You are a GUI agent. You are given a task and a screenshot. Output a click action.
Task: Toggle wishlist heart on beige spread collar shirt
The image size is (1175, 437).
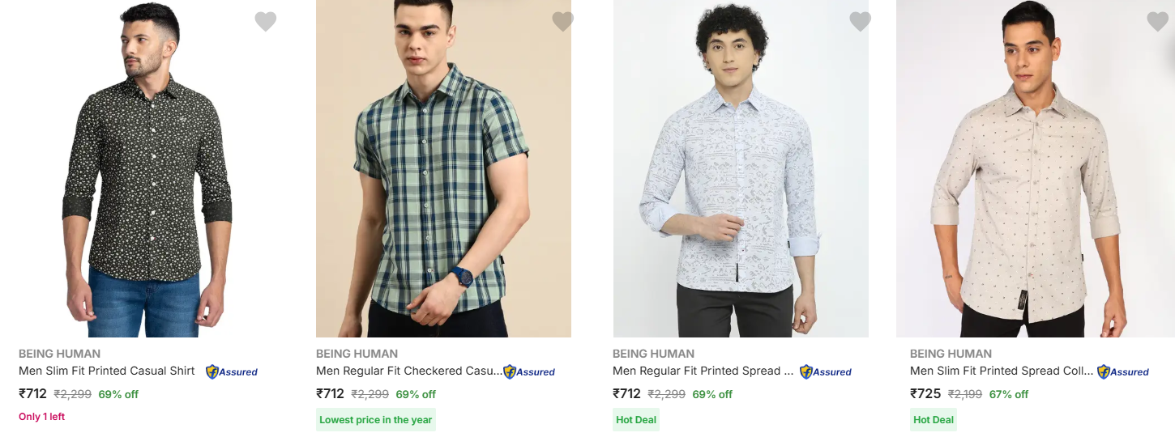pos(1157,22)
